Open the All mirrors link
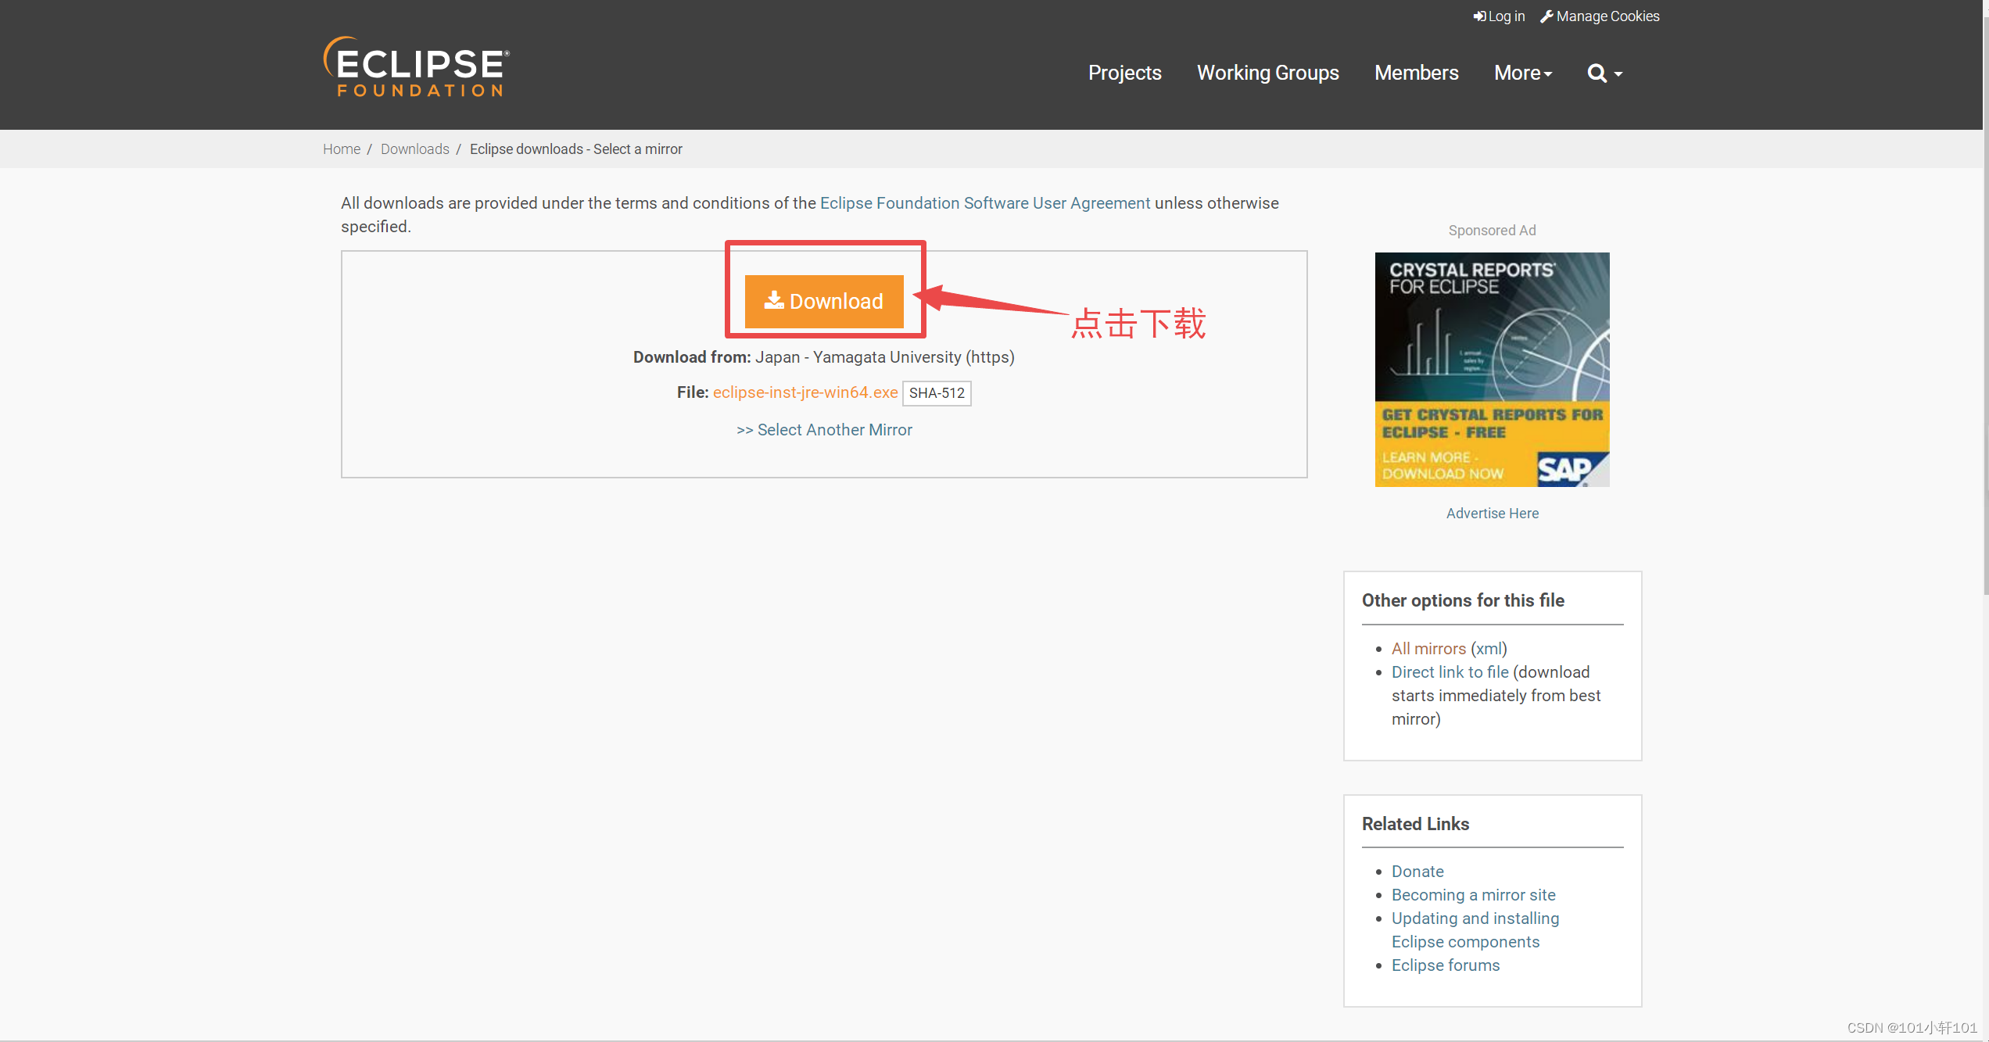This screenshot has height=1042, width=1989. tap(1428, 649)
